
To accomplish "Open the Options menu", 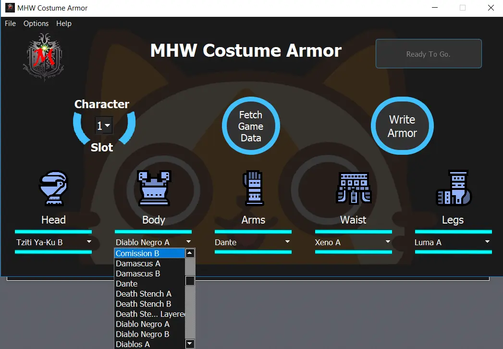I will [x=36, y=24].
